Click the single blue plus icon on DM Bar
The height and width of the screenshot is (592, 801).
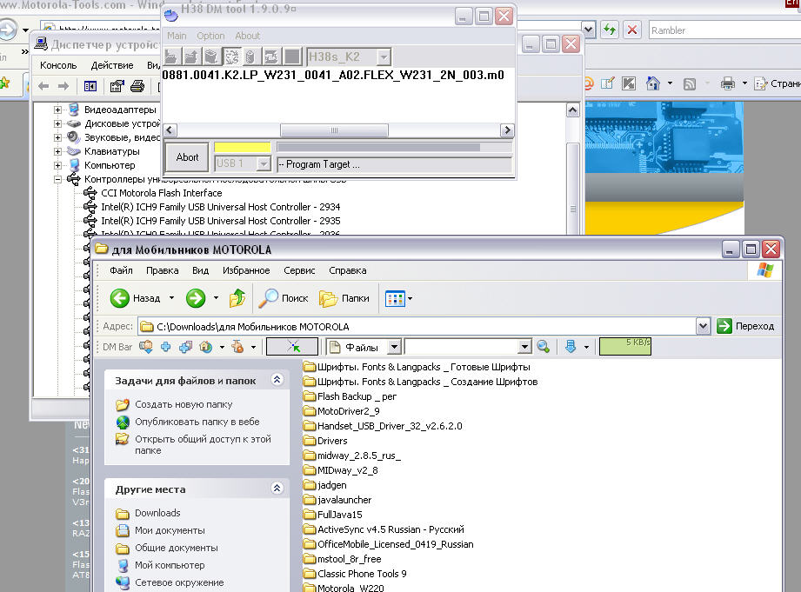tap(165, 348)
